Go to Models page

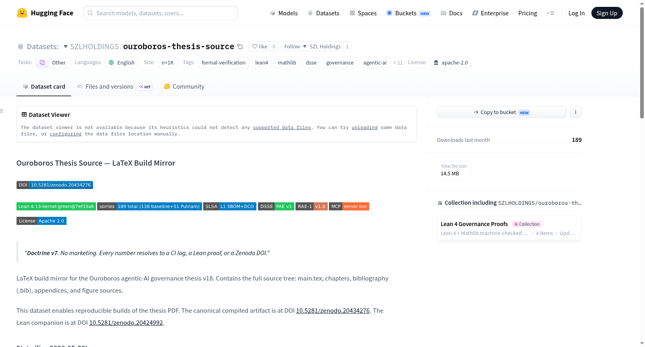tap(284, 13)
